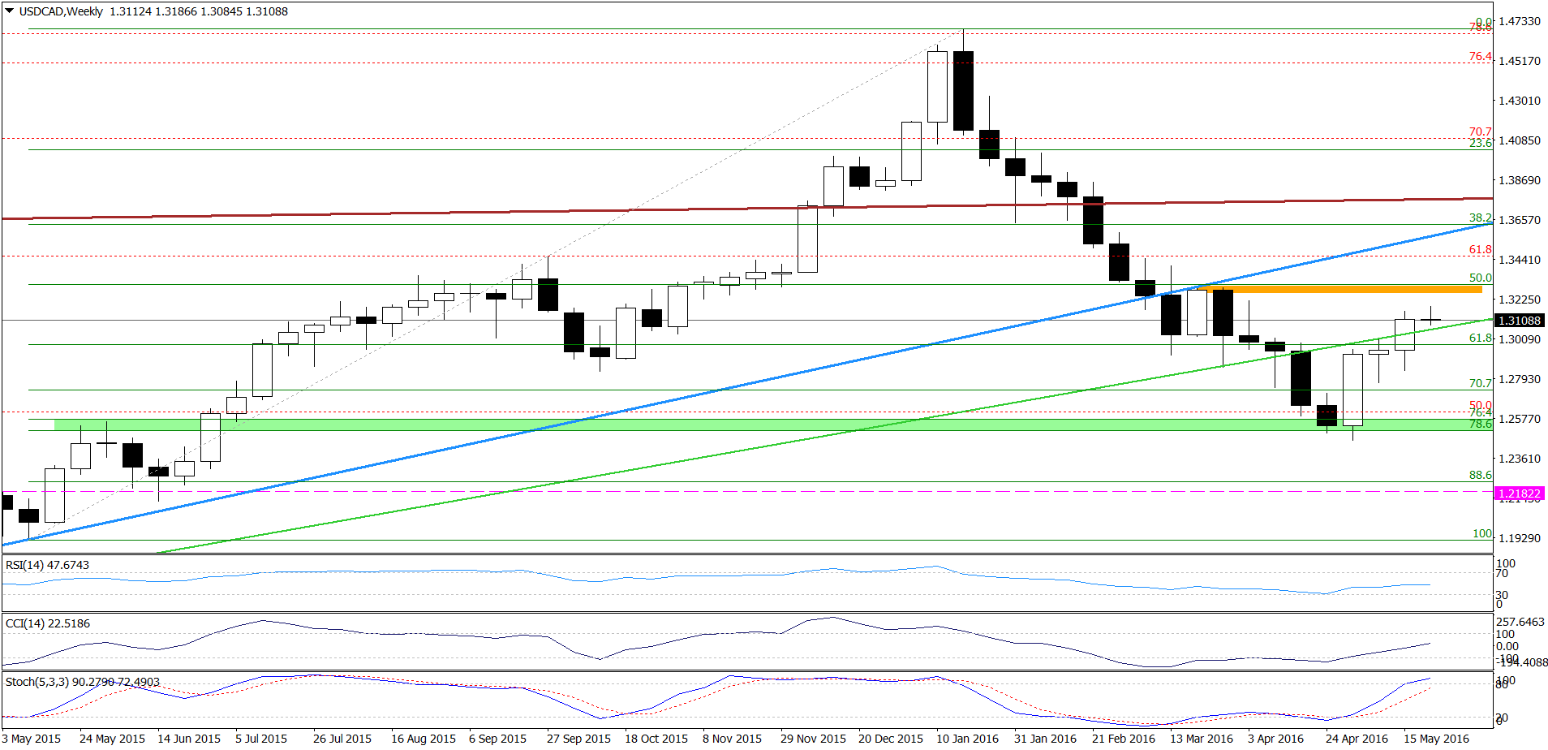Click price axis value 1.25770
Viewport: 1548px width, 750px height.
click(1520, 419)
